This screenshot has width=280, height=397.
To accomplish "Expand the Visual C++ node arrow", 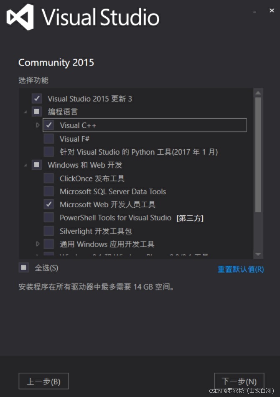I will coord(38,125).
